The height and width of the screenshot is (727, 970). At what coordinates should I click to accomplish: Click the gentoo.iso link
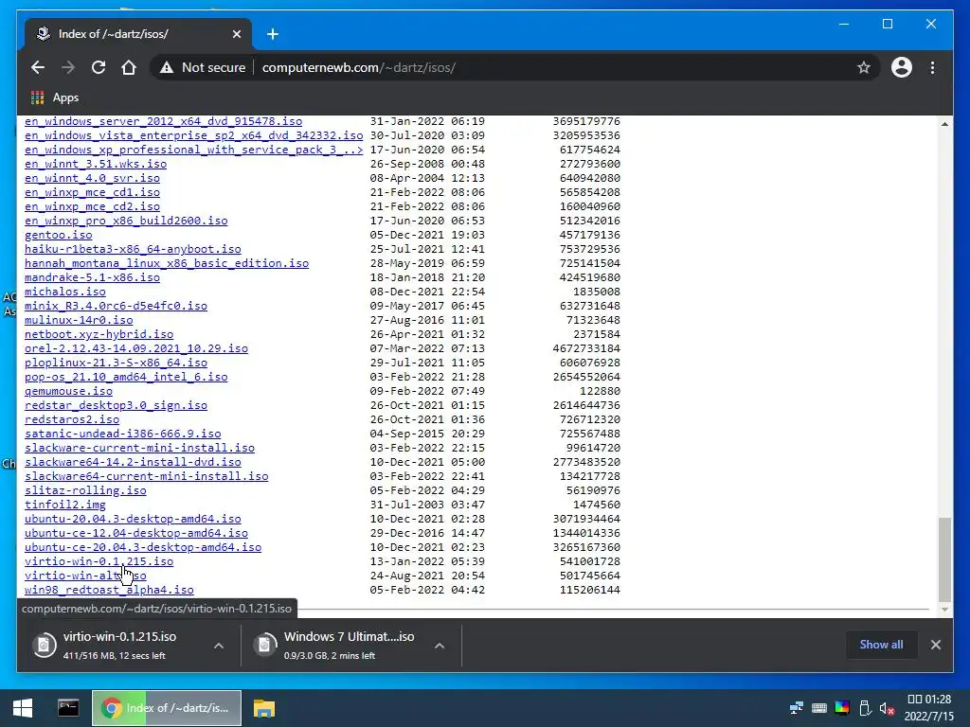pos(58,235)
